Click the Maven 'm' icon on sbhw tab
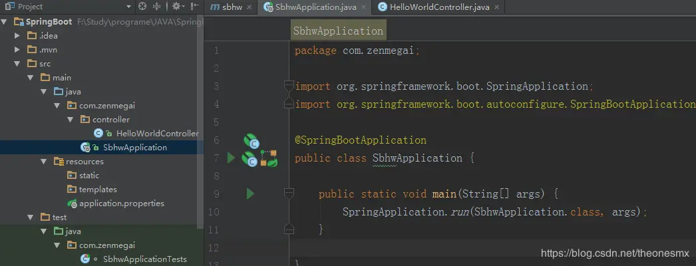This screenshot has height=266, width=696. coord(215,7)
